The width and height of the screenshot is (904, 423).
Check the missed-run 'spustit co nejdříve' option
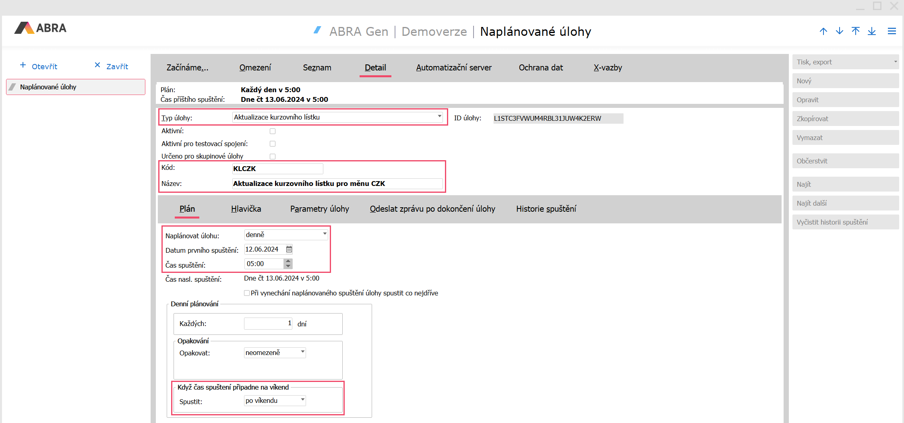[x=247, y=293]
